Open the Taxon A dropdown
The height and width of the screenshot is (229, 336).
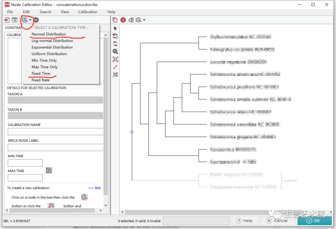point(101,100)
